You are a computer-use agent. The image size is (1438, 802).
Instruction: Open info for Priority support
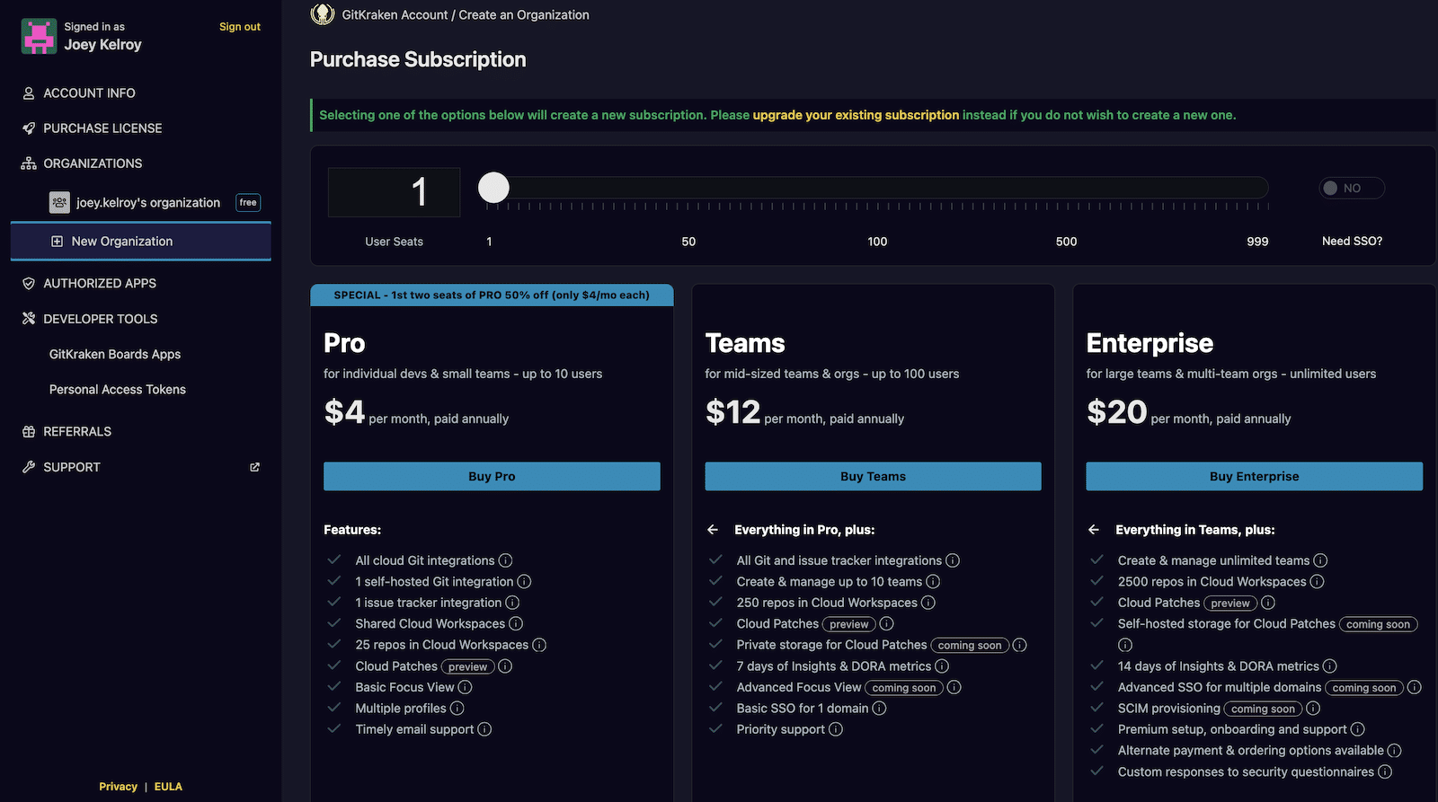click(x=836, y=729)
